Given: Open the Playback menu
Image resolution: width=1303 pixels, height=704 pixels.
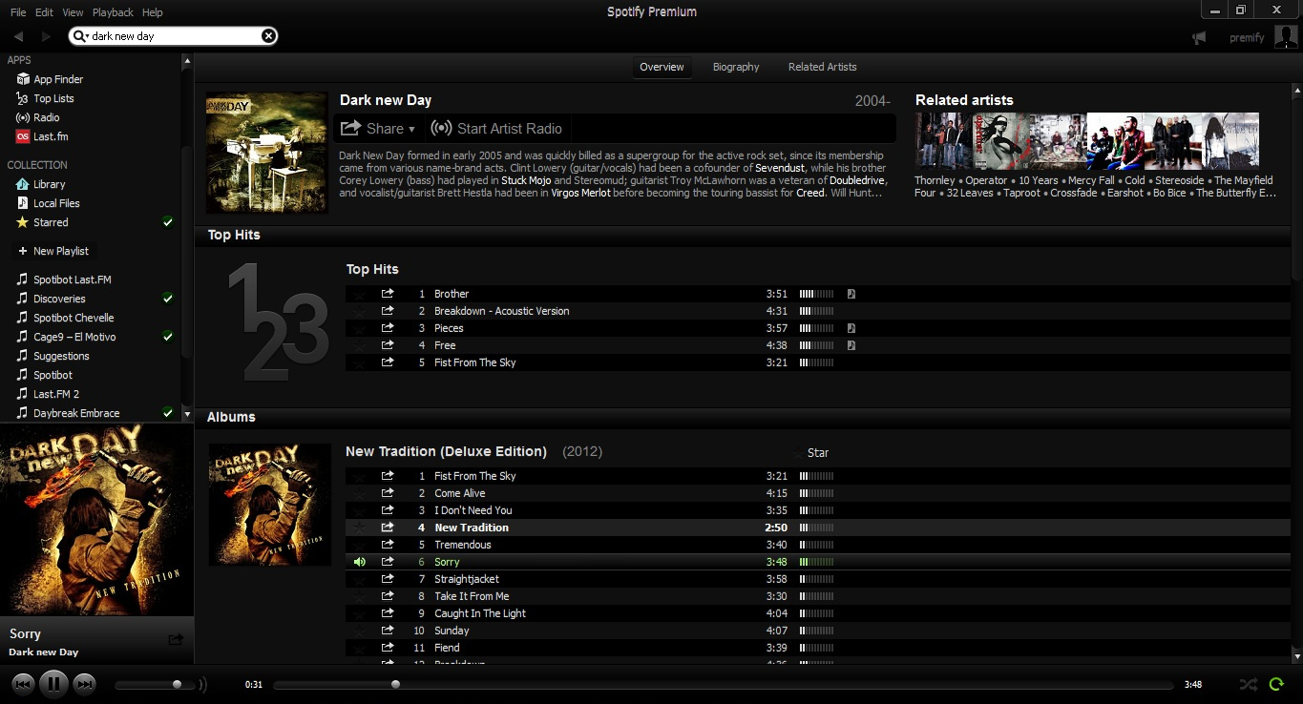Looking at the screenshot, I should (113, 12).
